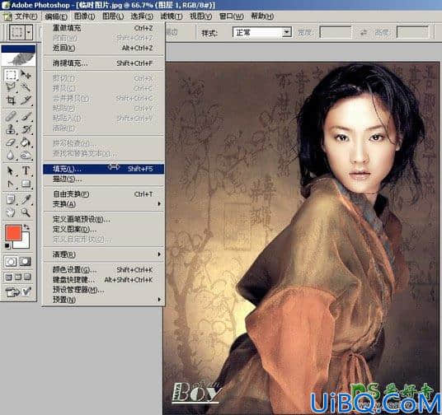Select the Rectangular Marquee tool in toolbox
Viewport: 442px width, 415px height.
[x=11, y=75]
